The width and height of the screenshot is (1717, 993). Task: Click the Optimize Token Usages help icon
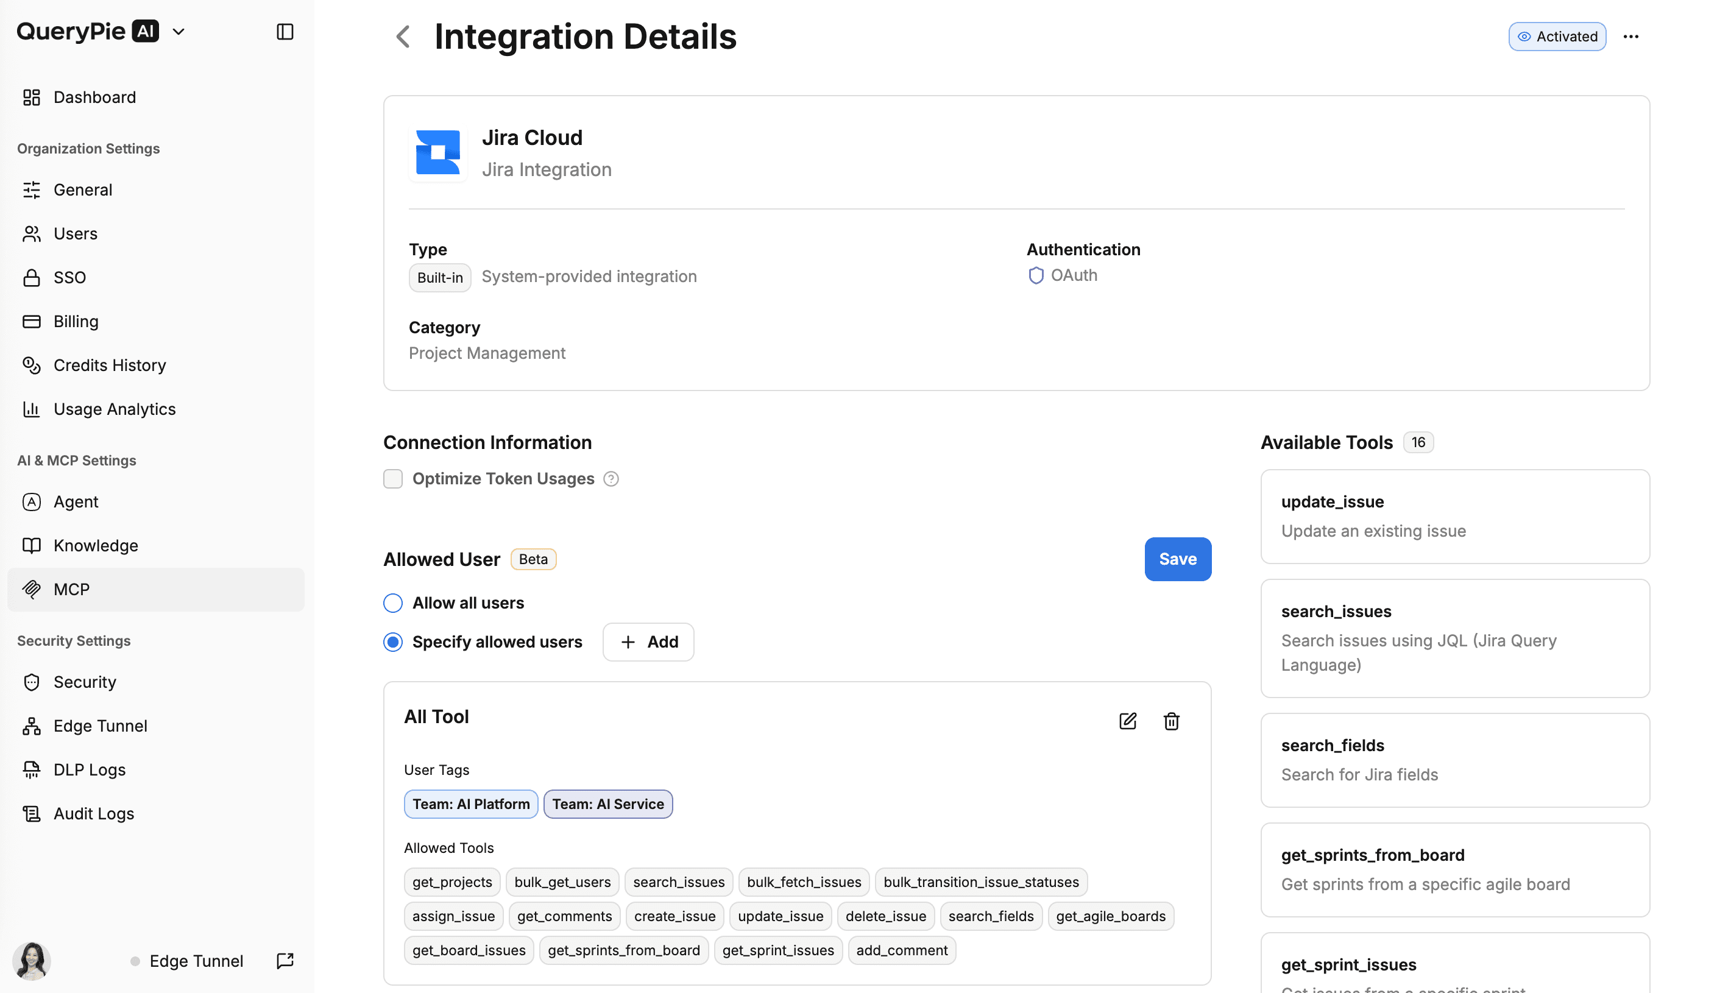point(611,479)
